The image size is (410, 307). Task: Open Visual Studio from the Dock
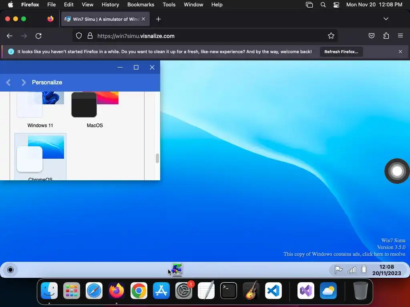tap(305, 291)
